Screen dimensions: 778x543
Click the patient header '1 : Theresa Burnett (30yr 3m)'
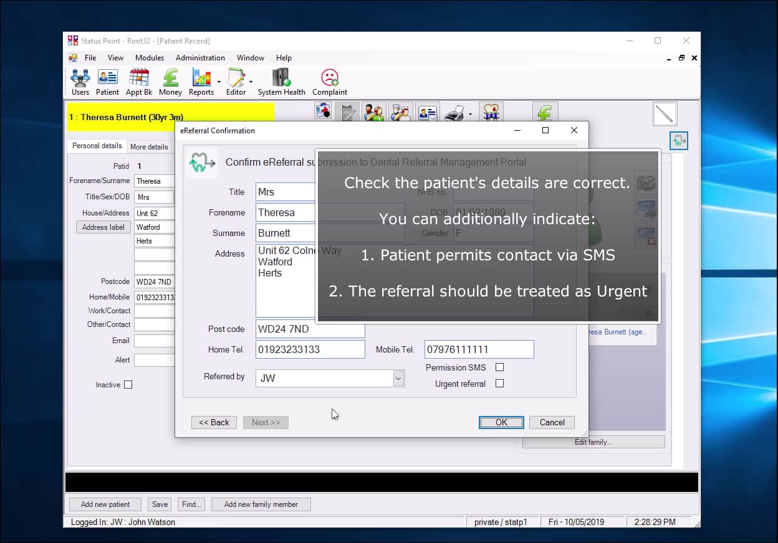[171, 117]
